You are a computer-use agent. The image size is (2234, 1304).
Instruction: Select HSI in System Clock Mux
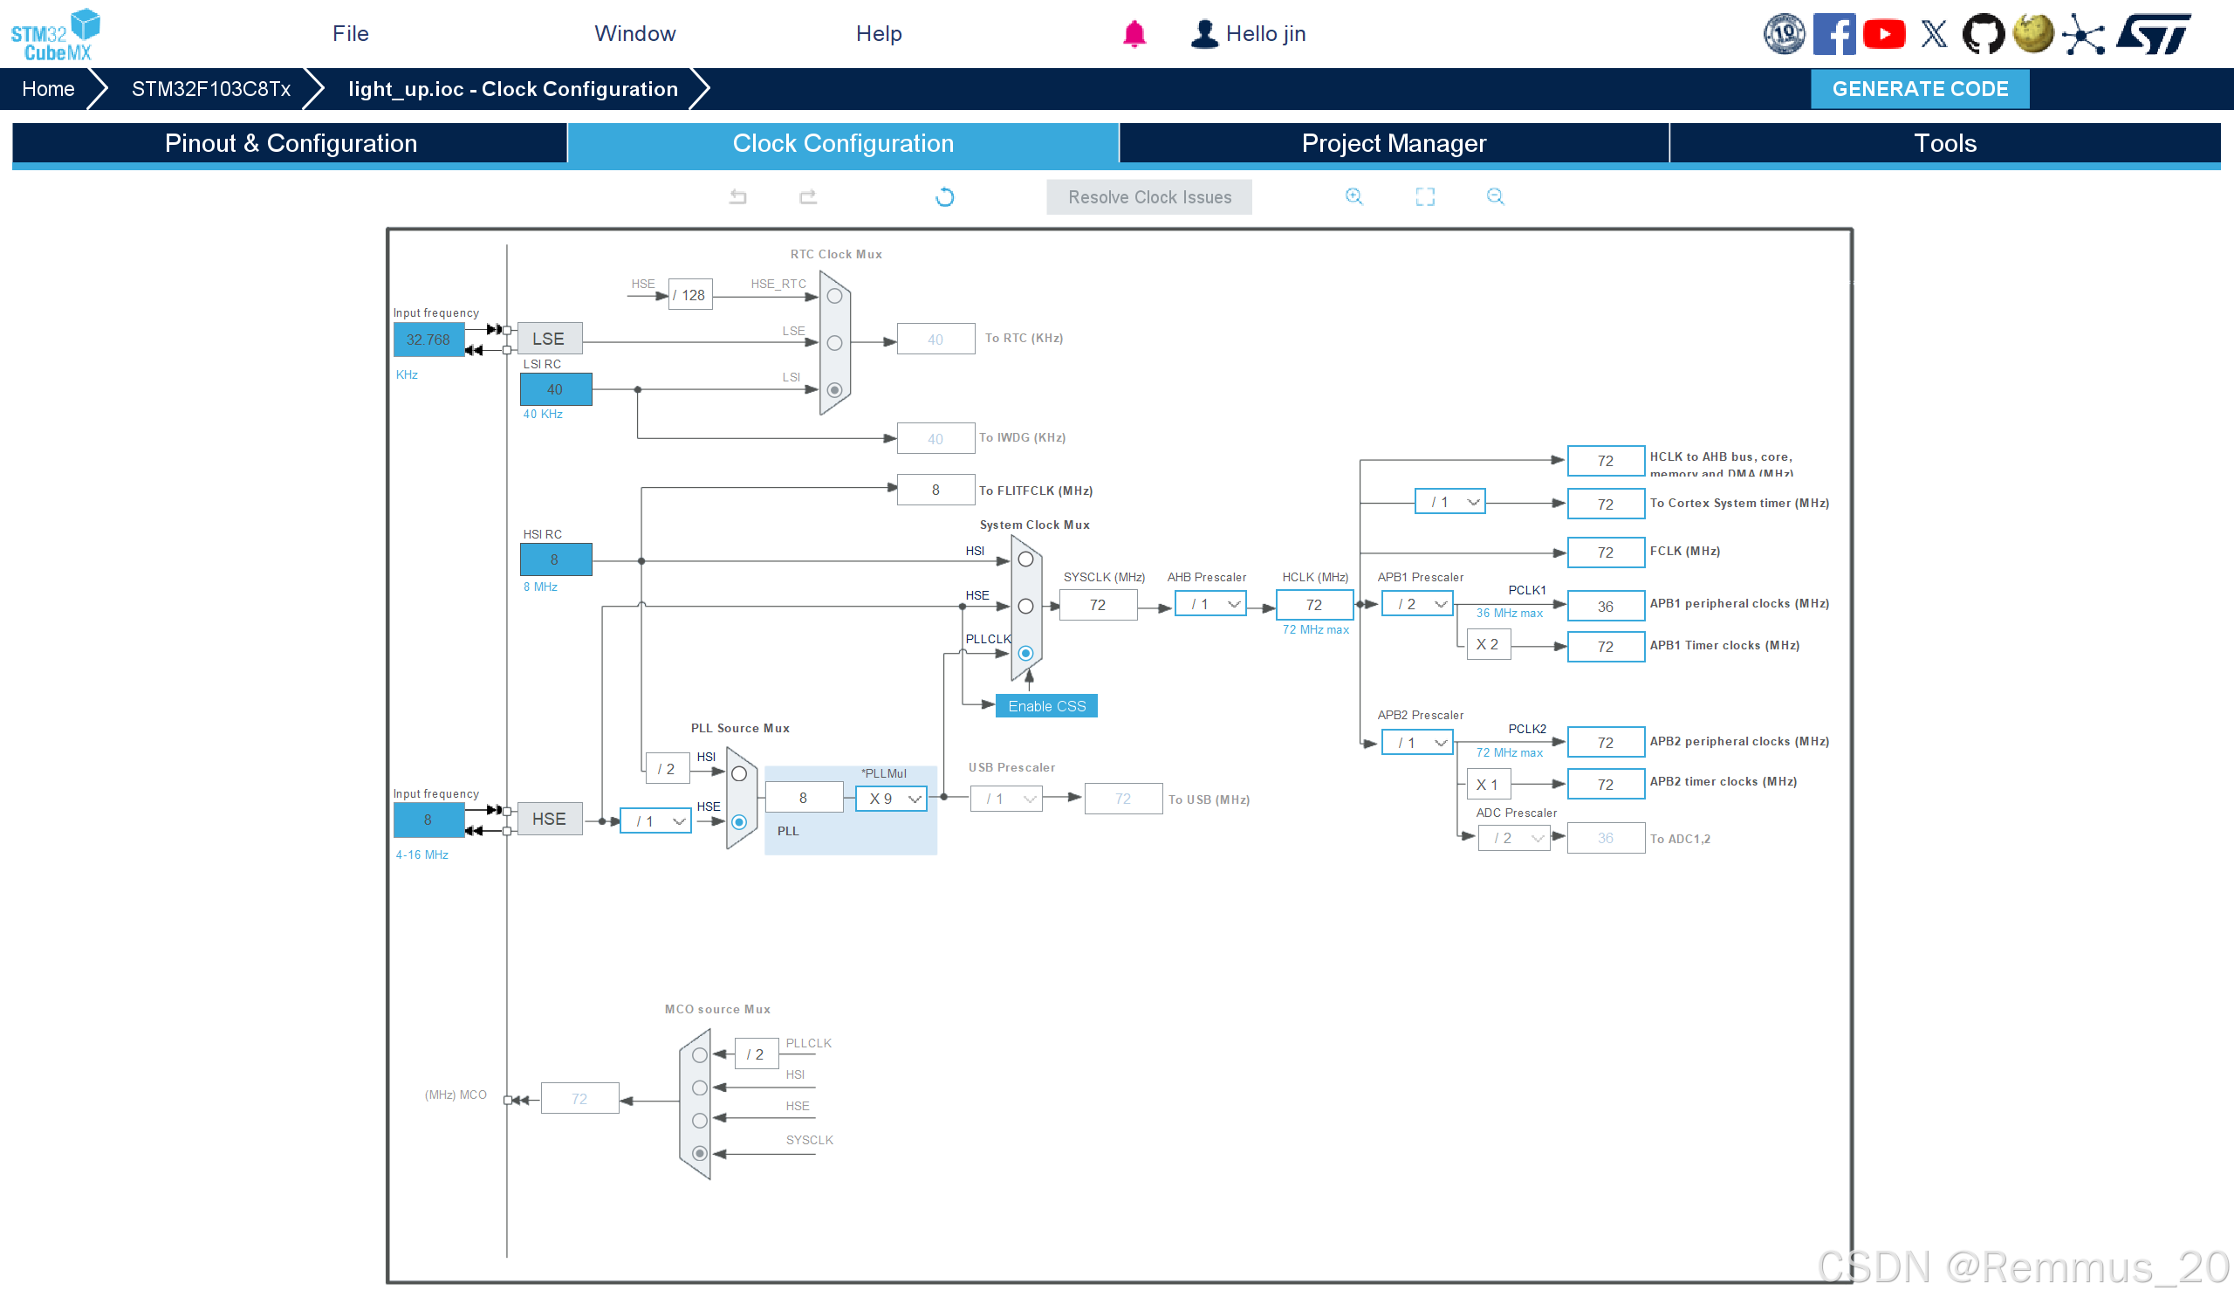[x=1025, y=559]
